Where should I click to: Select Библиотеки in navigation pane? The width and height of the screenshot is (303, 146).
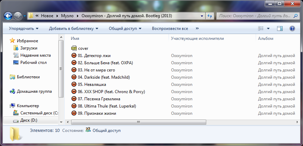28,77
